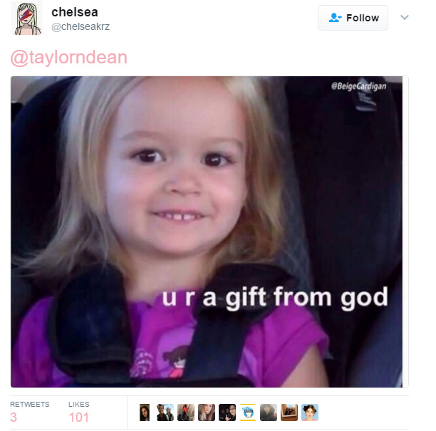View the 101 likes list

coord(78,413)
